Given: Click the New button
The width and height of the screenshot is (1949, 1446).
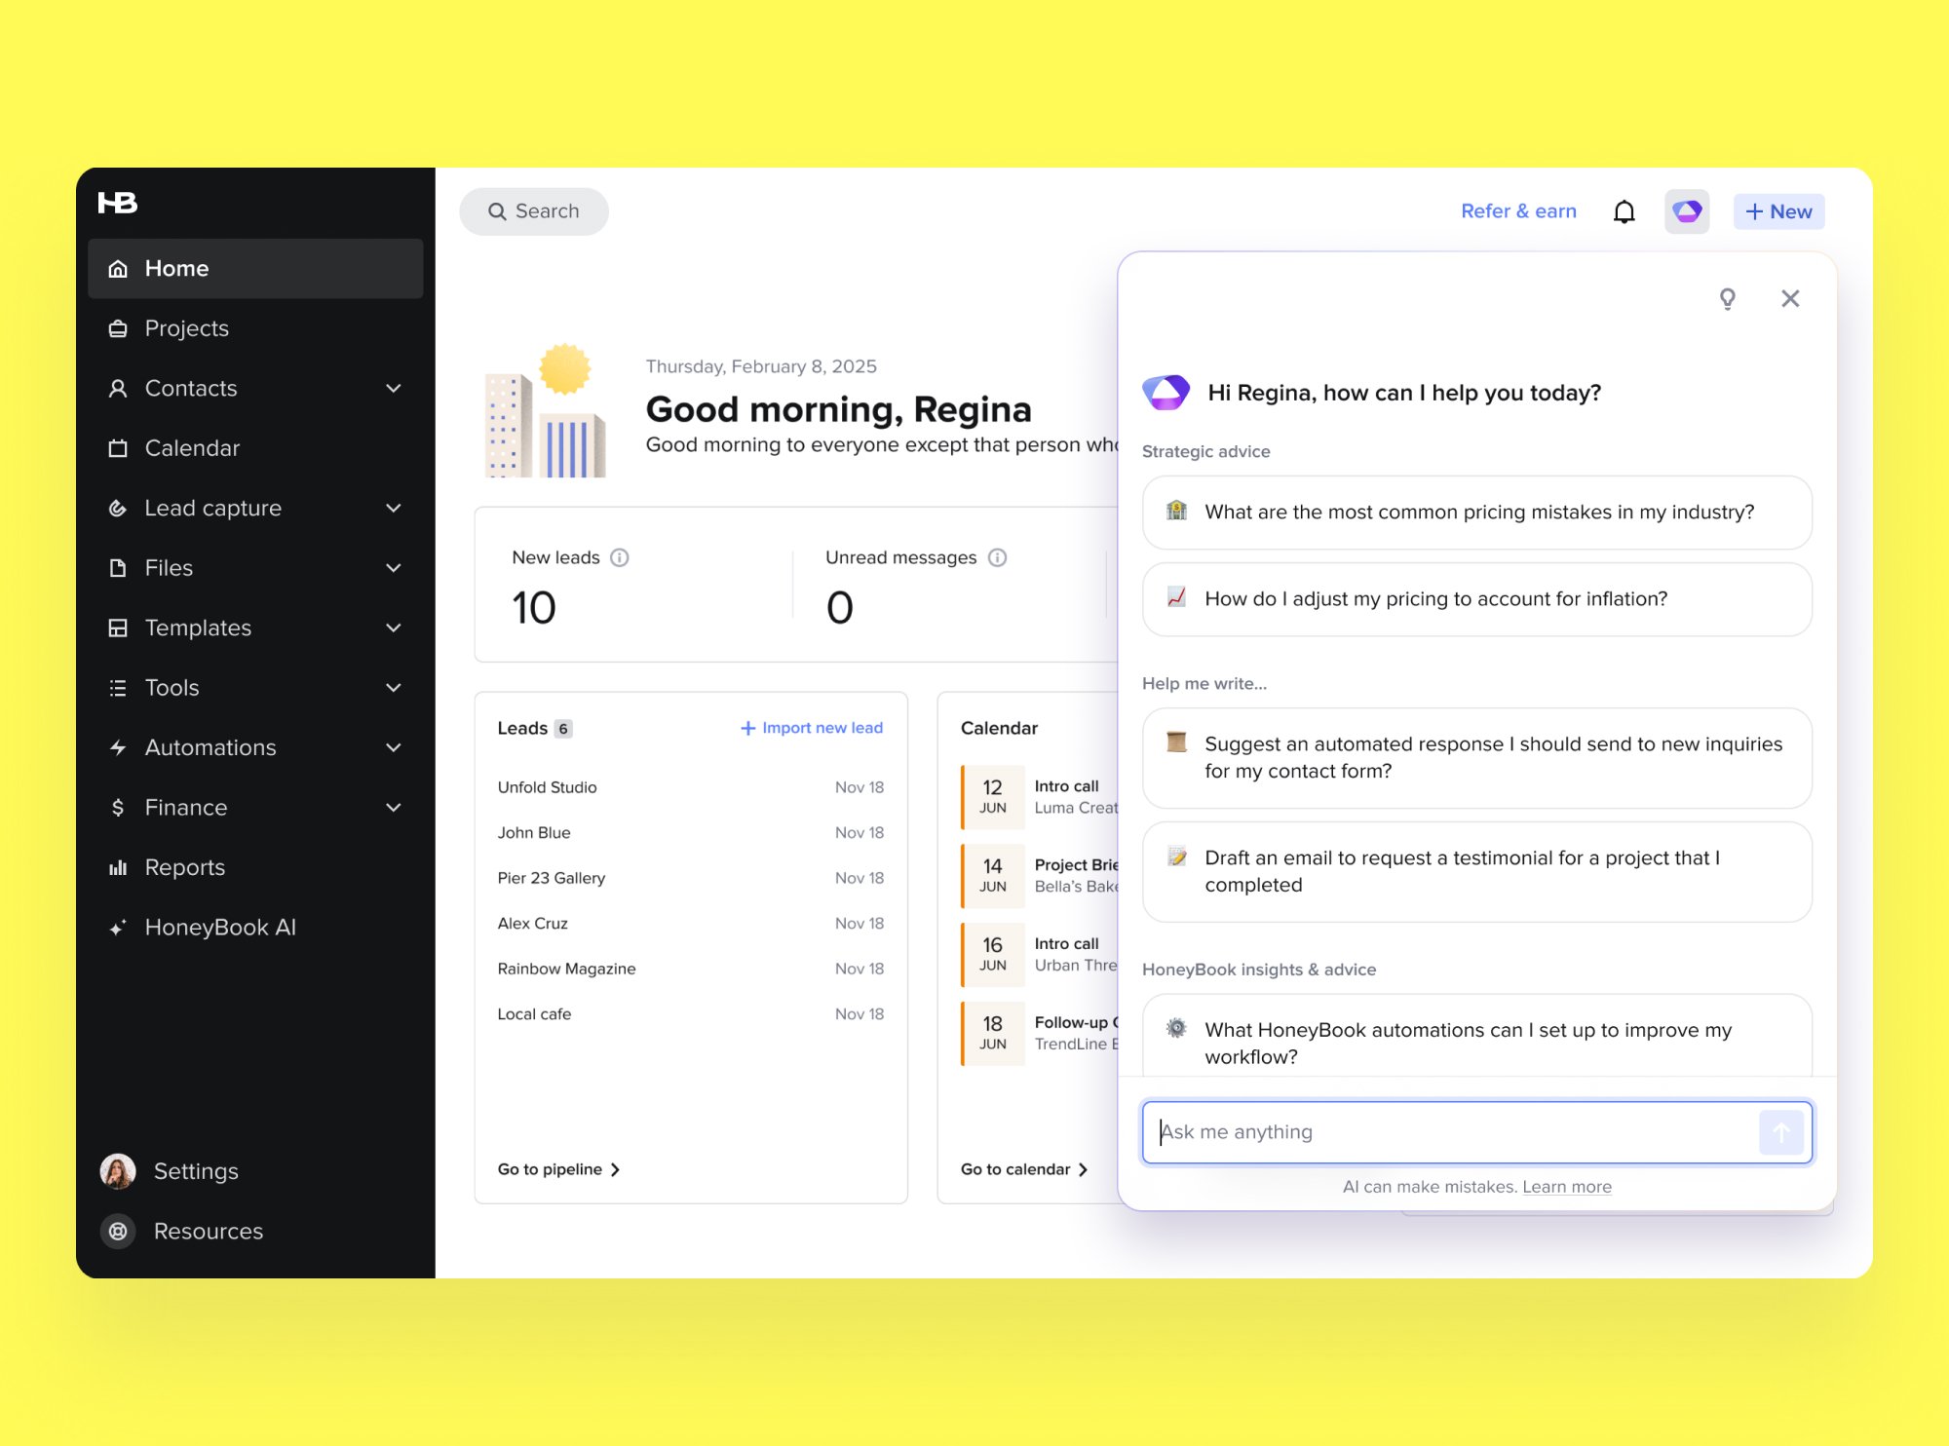Looking at the screenshot, I should (x=1778, y=211).
